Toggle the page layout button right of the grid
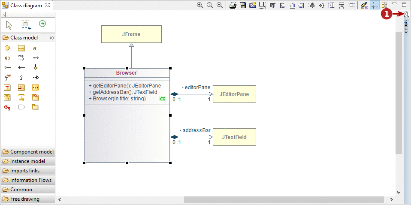This screenshot has height=205, width=411. point(384,5)
